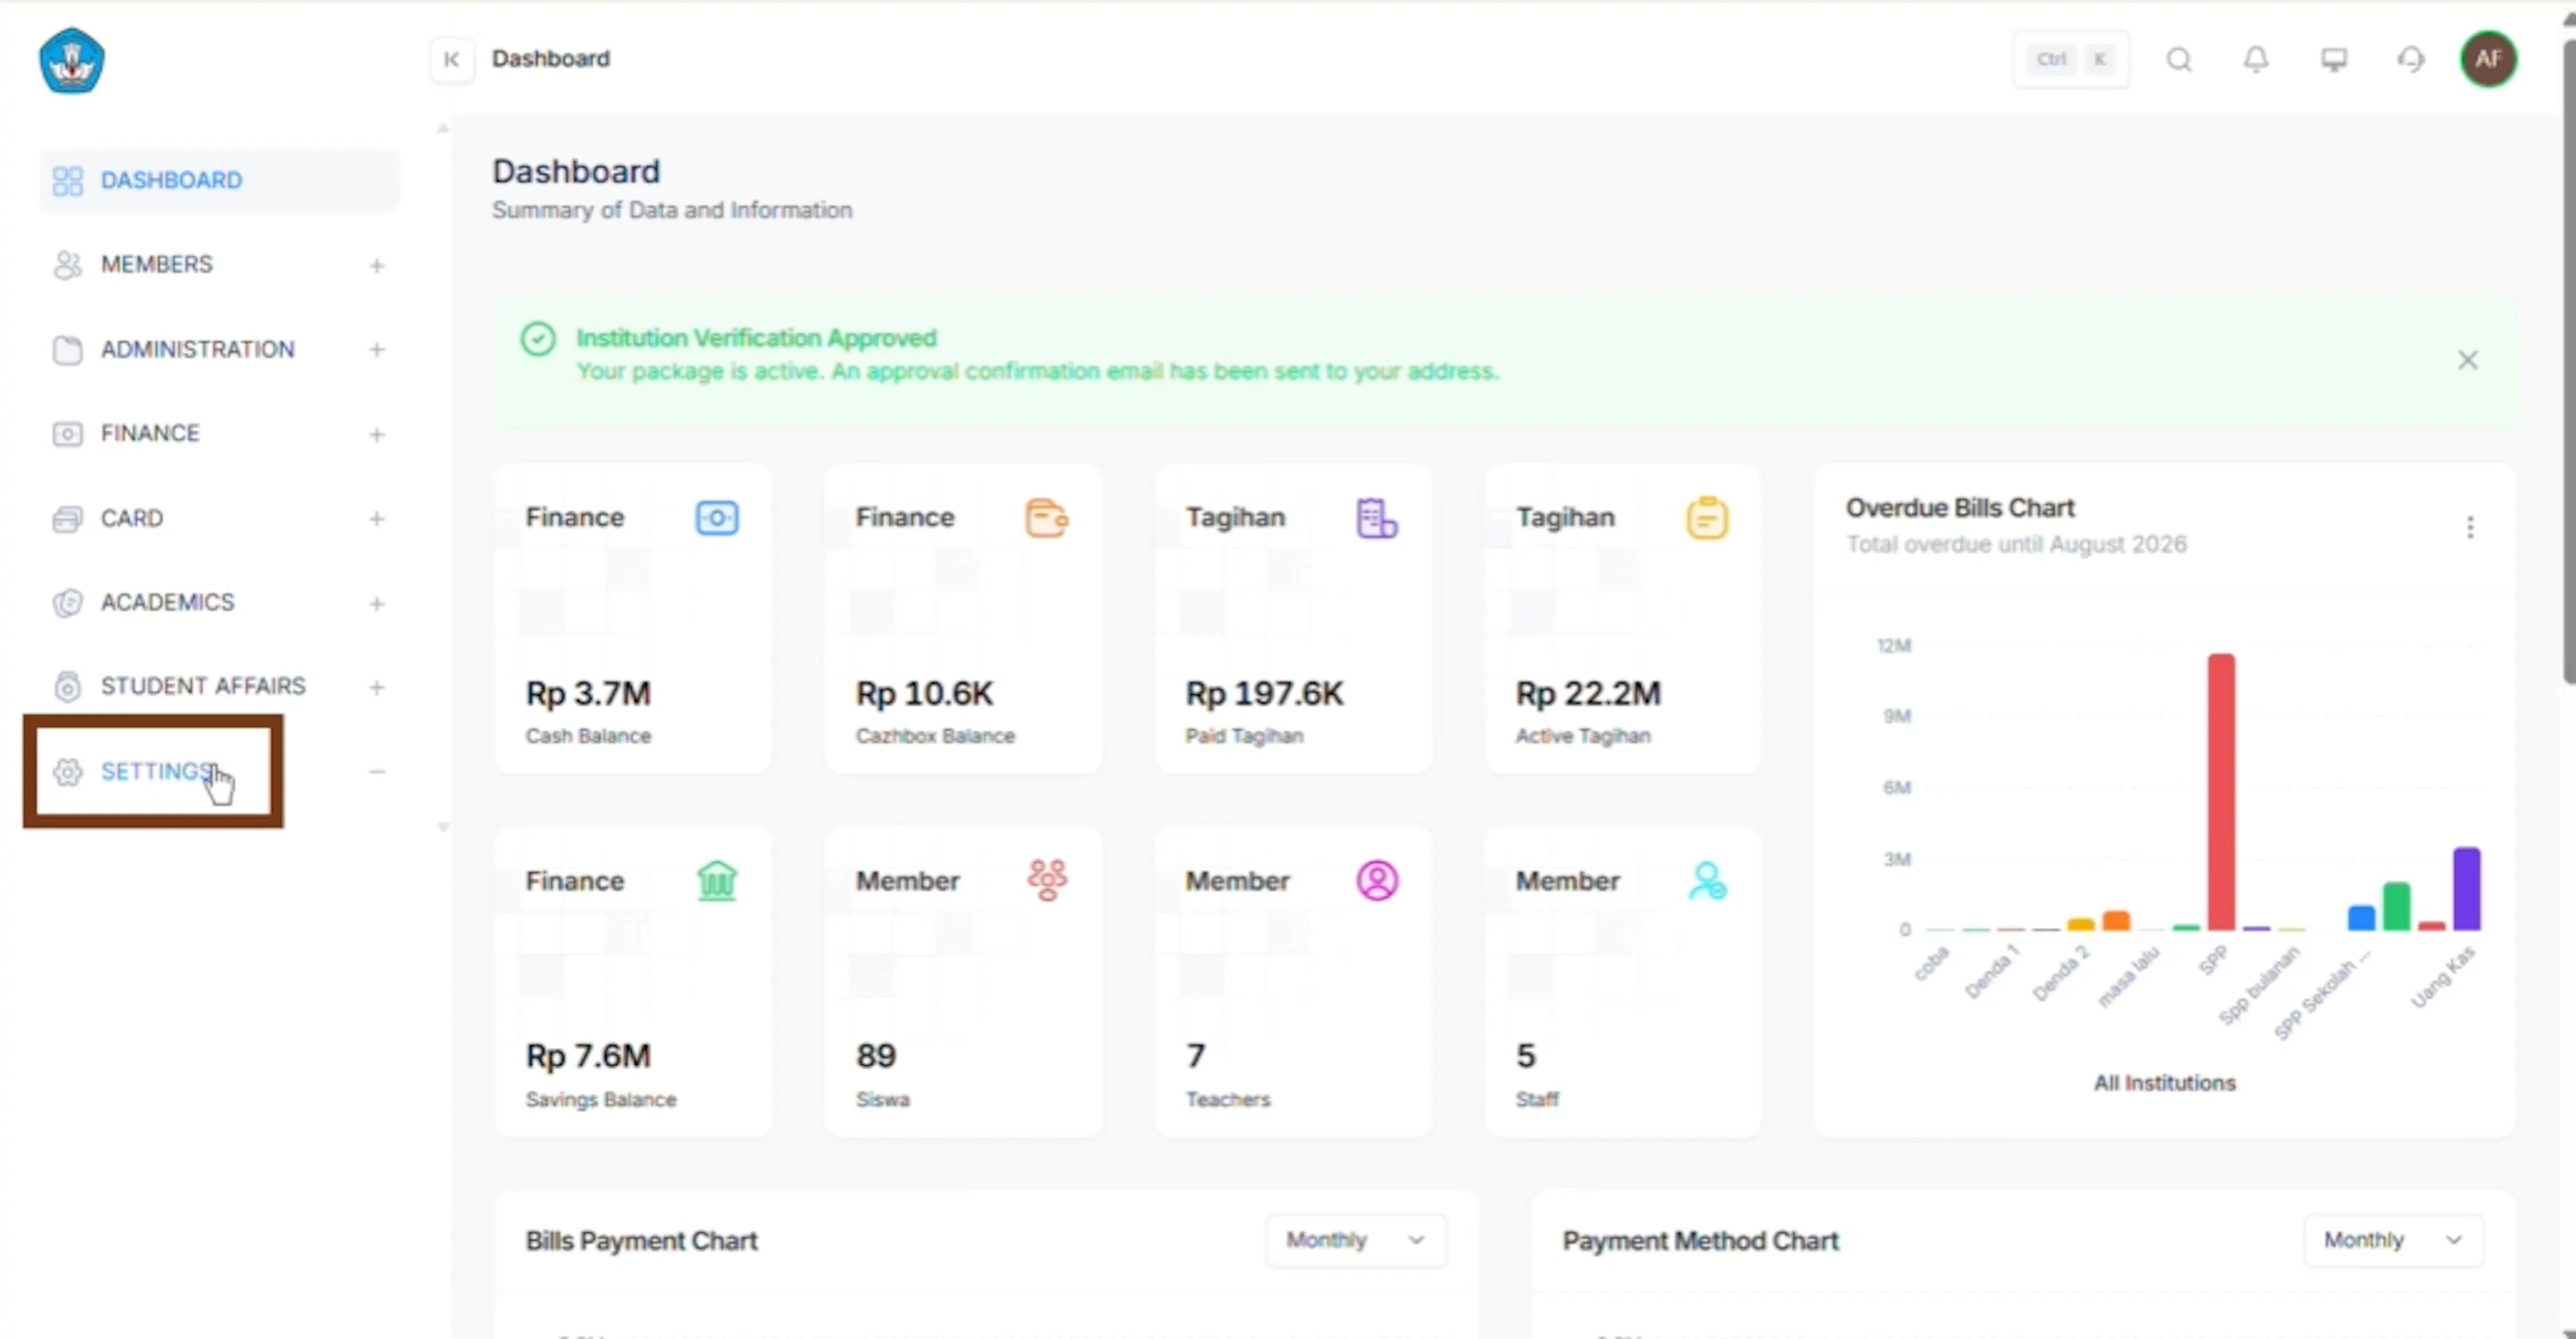Dismiss the Institution Verification Approved banner
Screen dimensions: 2576x1339
(x=2467, y=360)
